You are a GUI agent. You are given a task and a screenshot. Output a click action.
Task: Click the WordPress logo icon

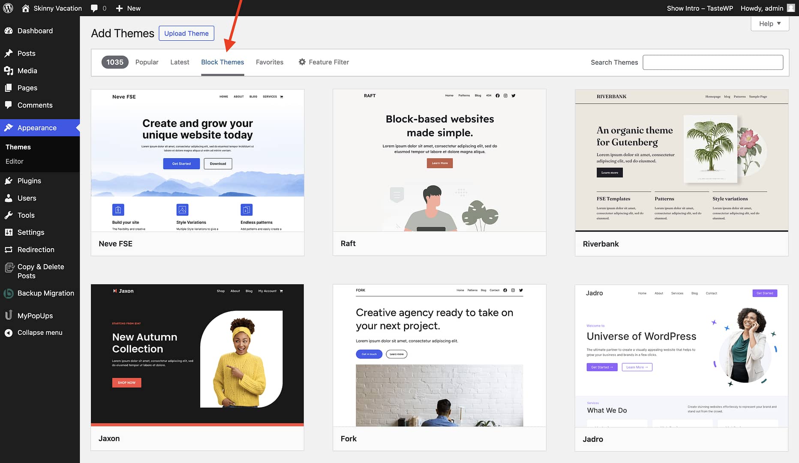(x=8, y=8)
